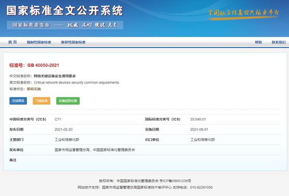Click the 国家标准全文公开系统 site title
Viewport: 289px width, 196px height.
65,10
